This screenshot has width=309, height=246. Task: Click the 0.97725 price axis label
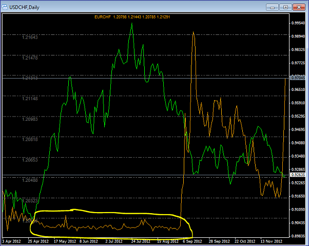(x=298, y=63)
